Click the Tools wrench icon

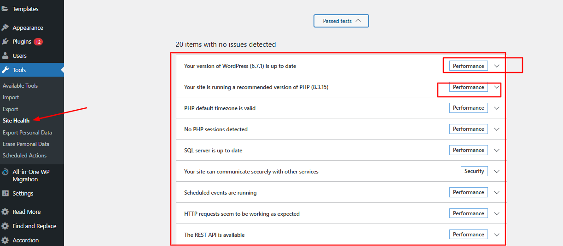[x=5, y=70]
